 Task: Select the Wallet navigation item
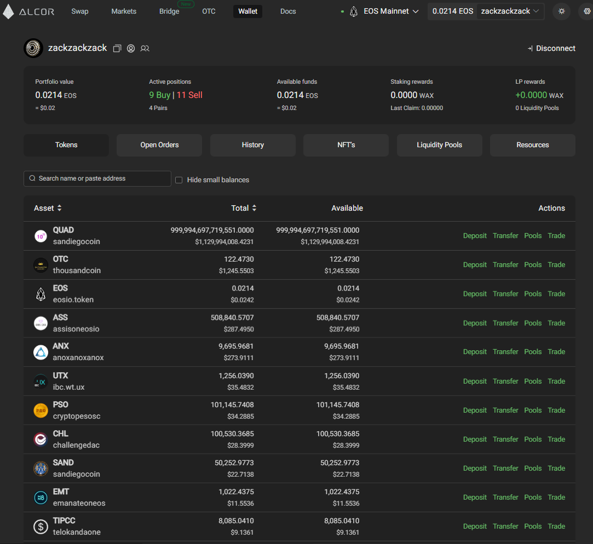pos(247,11)
